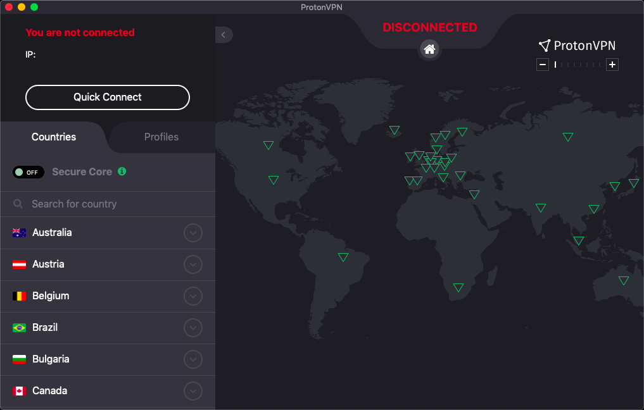Select the Brazil server marker on map
644x410 pixels.
pyautogui.click(x=343, y=257)
